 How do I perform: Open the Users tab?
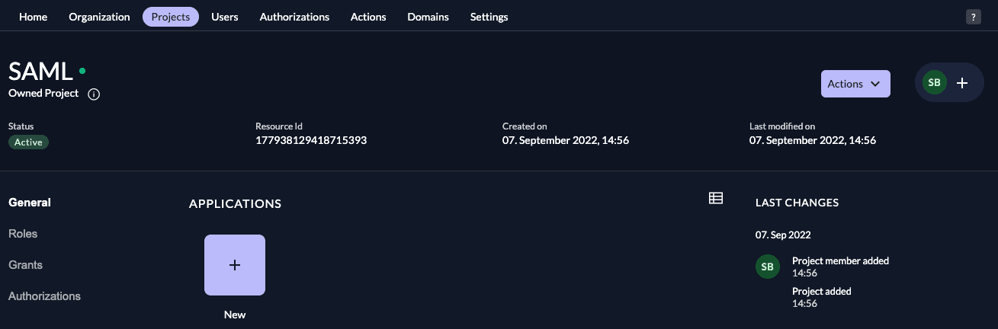pyautogui.click(x=225, y=17)
